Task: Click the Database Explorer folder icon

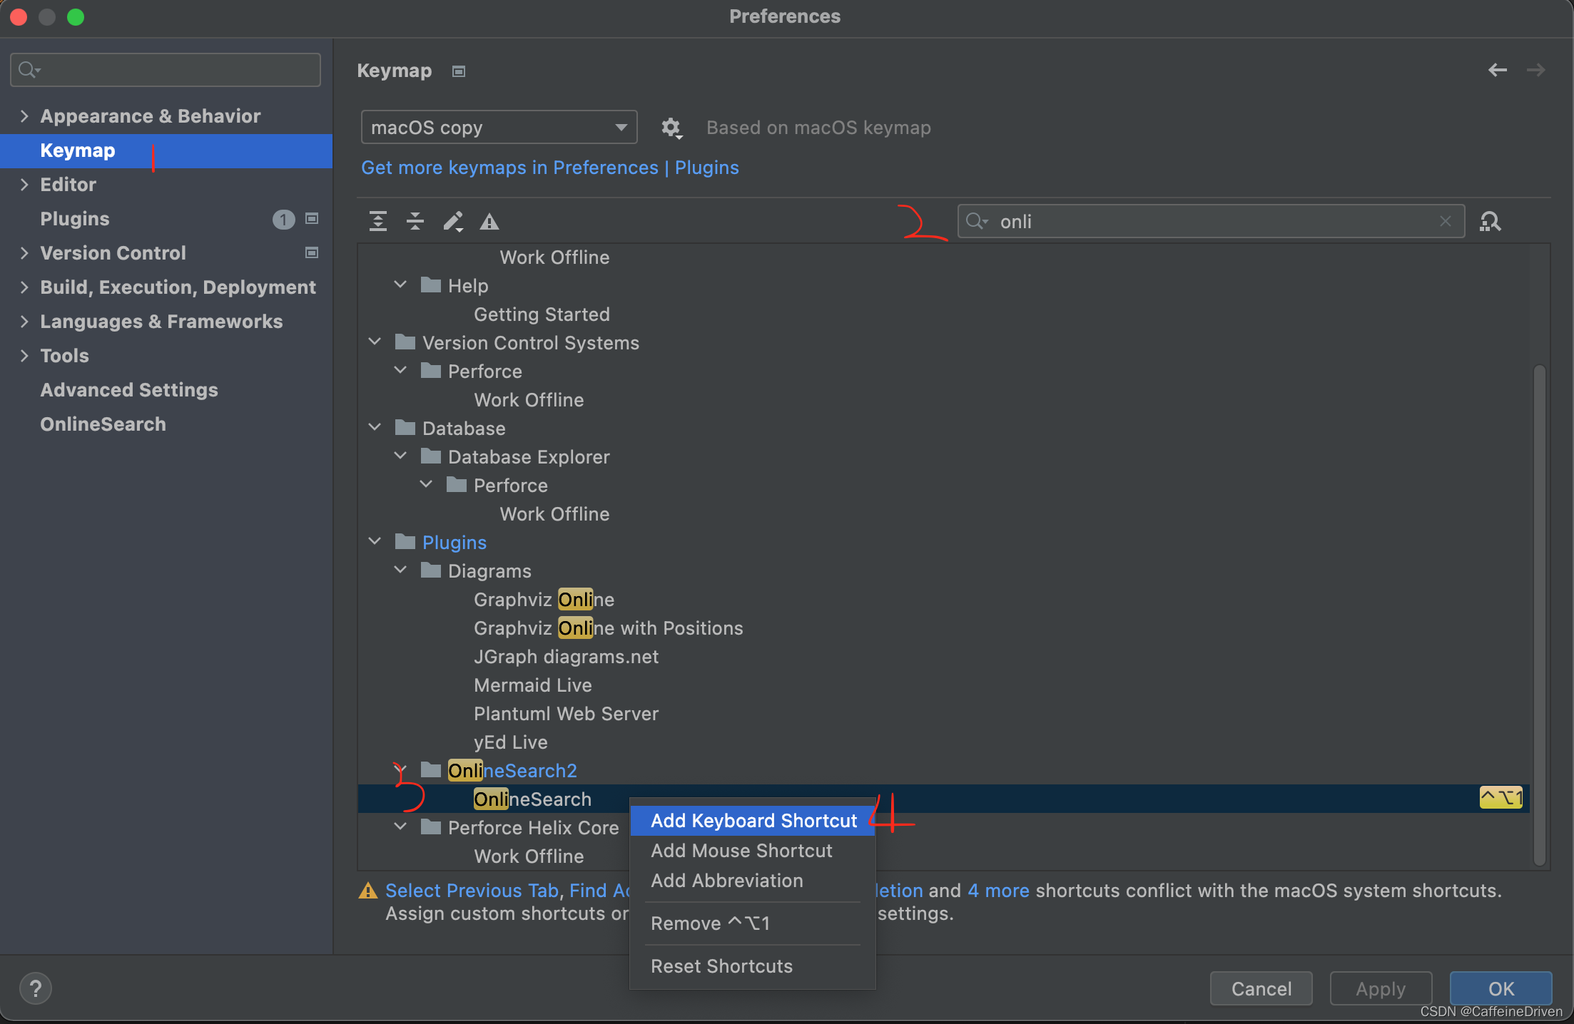Action: click(431, 456)
